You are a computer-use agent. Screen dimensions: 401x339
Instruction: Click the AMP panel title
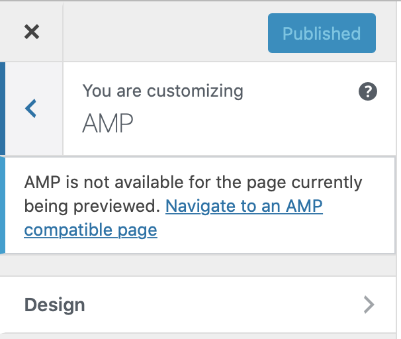[x=107, y=123]
